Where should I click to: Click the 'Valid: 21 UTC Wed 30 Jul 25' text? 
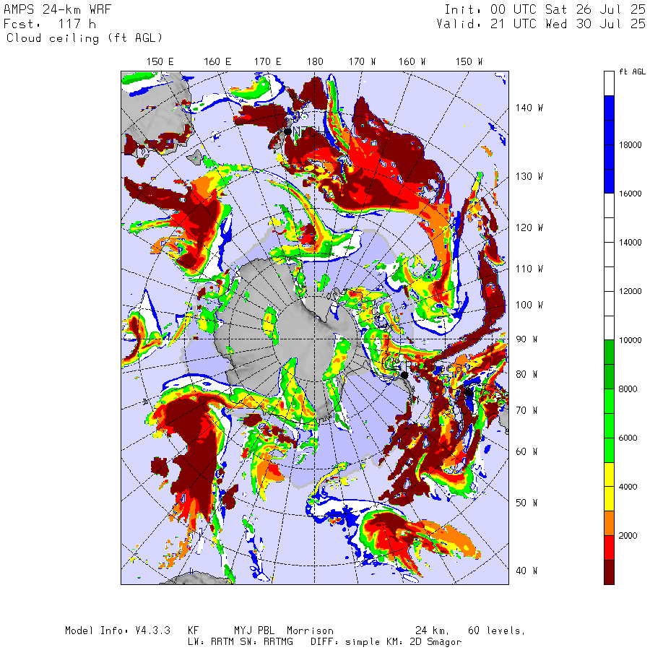pyautogui.click(x=540, y=24)
